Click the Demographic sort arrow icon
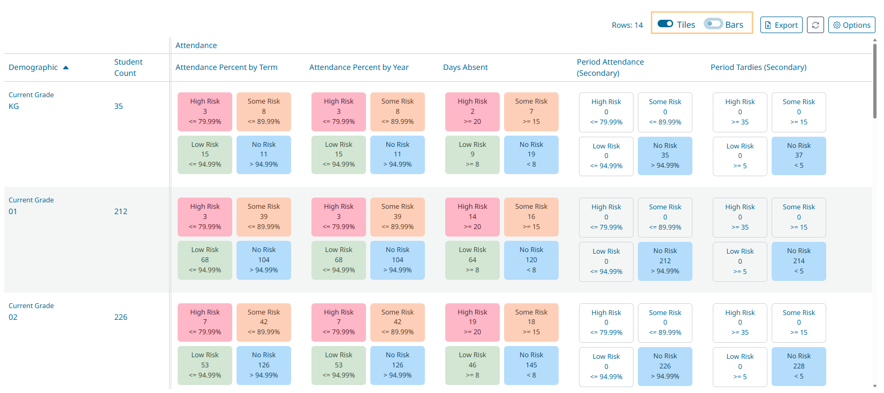Viewport: 884px width, 393px height. click(66, 68)
